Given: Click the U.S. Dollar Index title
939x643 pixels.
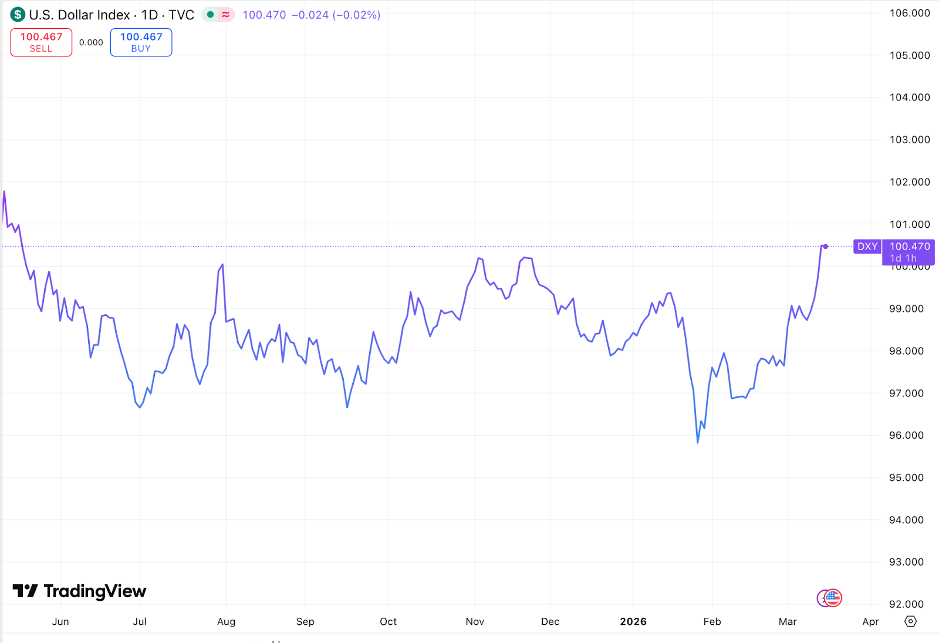Looking at the screenshot, I should 79,15.
